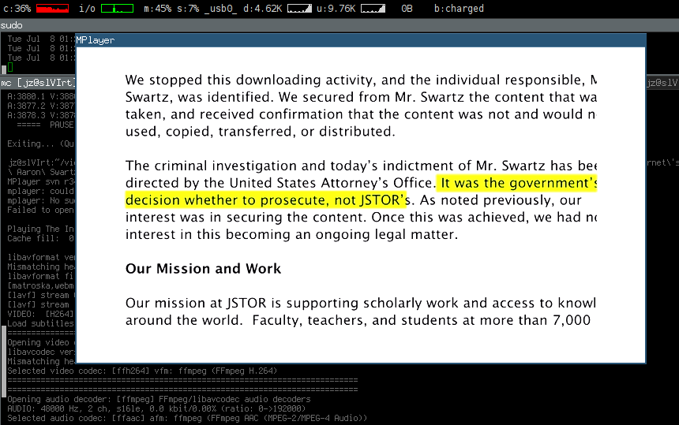Click the 'Load subtitles' terminal line
The width and height of the screenshot is (679, 425).
[41, 324]
